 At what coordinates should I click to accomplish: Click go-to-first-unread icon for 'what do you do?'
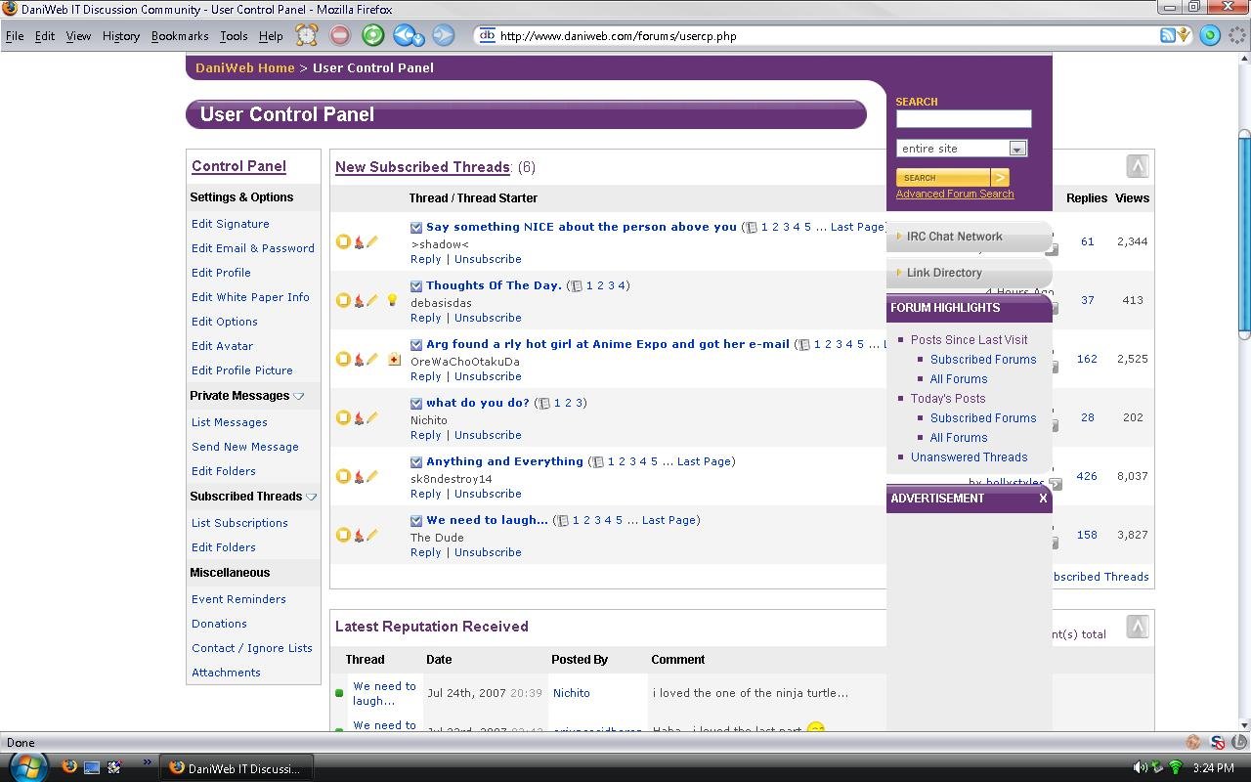point(416,404)
